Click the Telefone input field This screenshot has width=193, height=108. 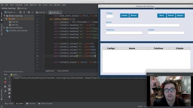(x=124, y=33)
